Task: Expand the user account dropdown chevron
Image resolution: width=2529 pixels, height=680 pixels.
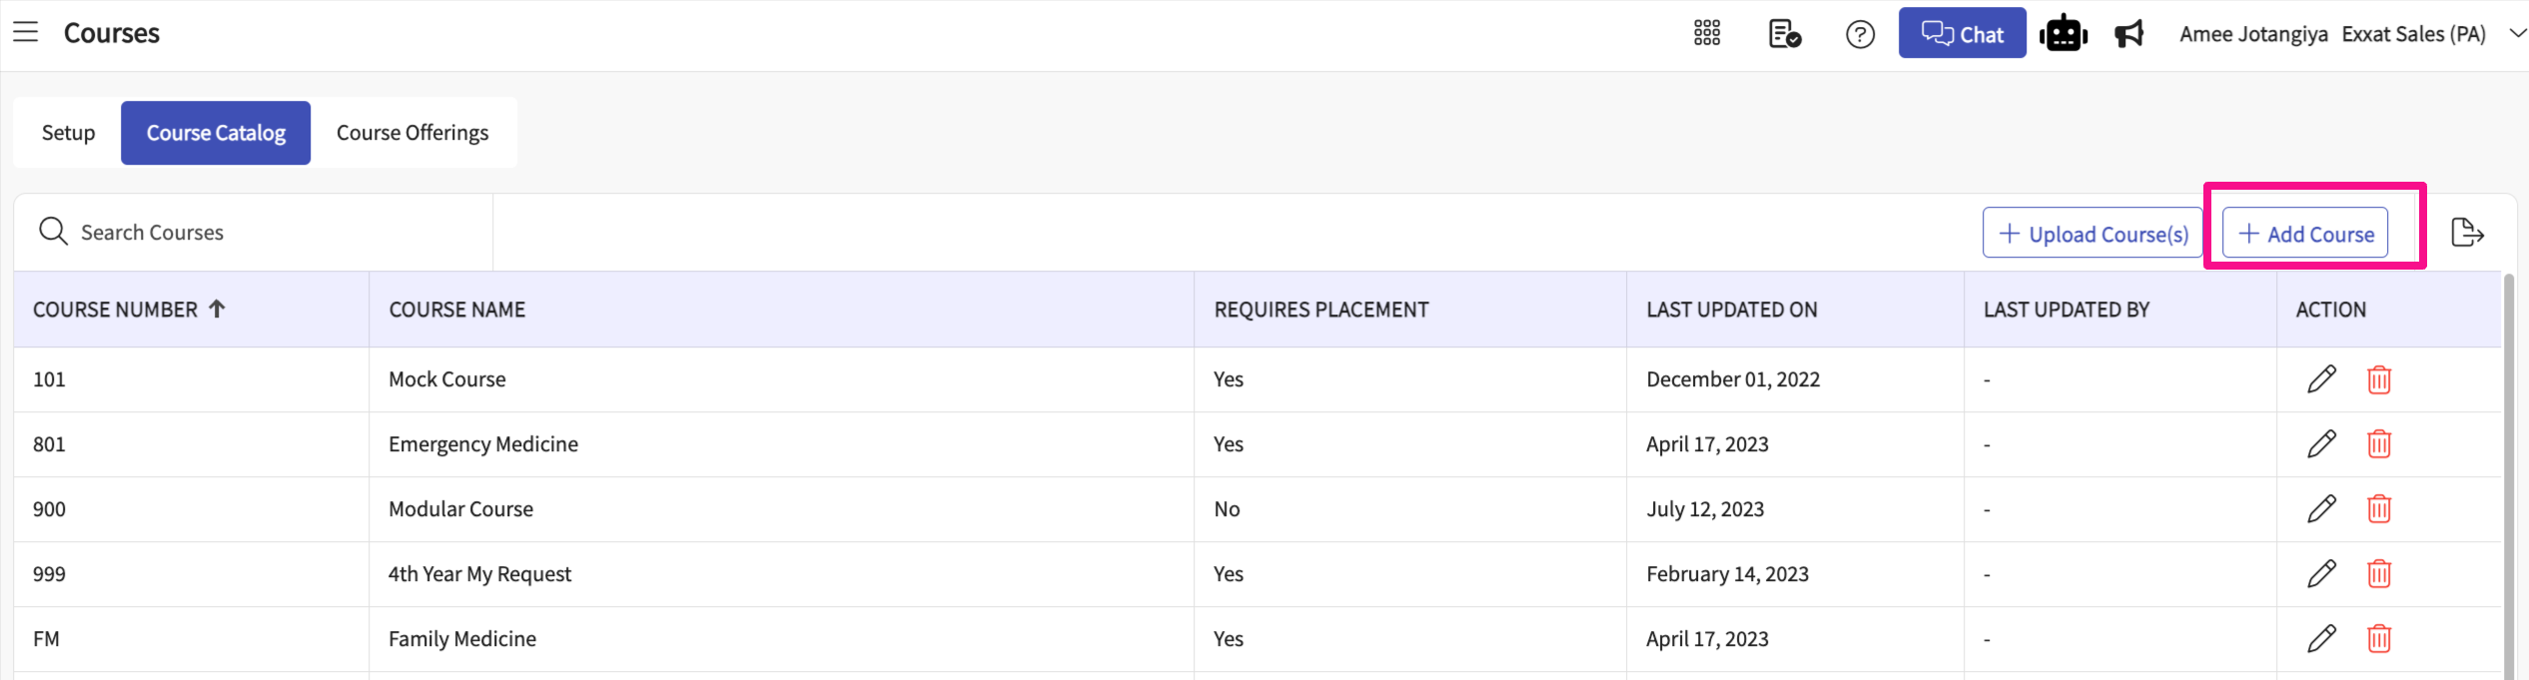Action: [x=2517, y=34]
